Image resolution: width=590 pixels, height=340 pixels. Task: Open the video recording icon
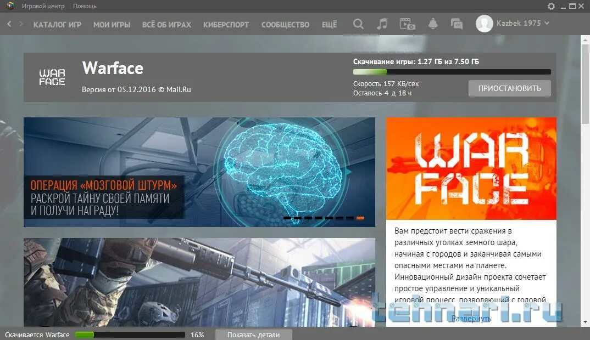[x=407, y=24]
